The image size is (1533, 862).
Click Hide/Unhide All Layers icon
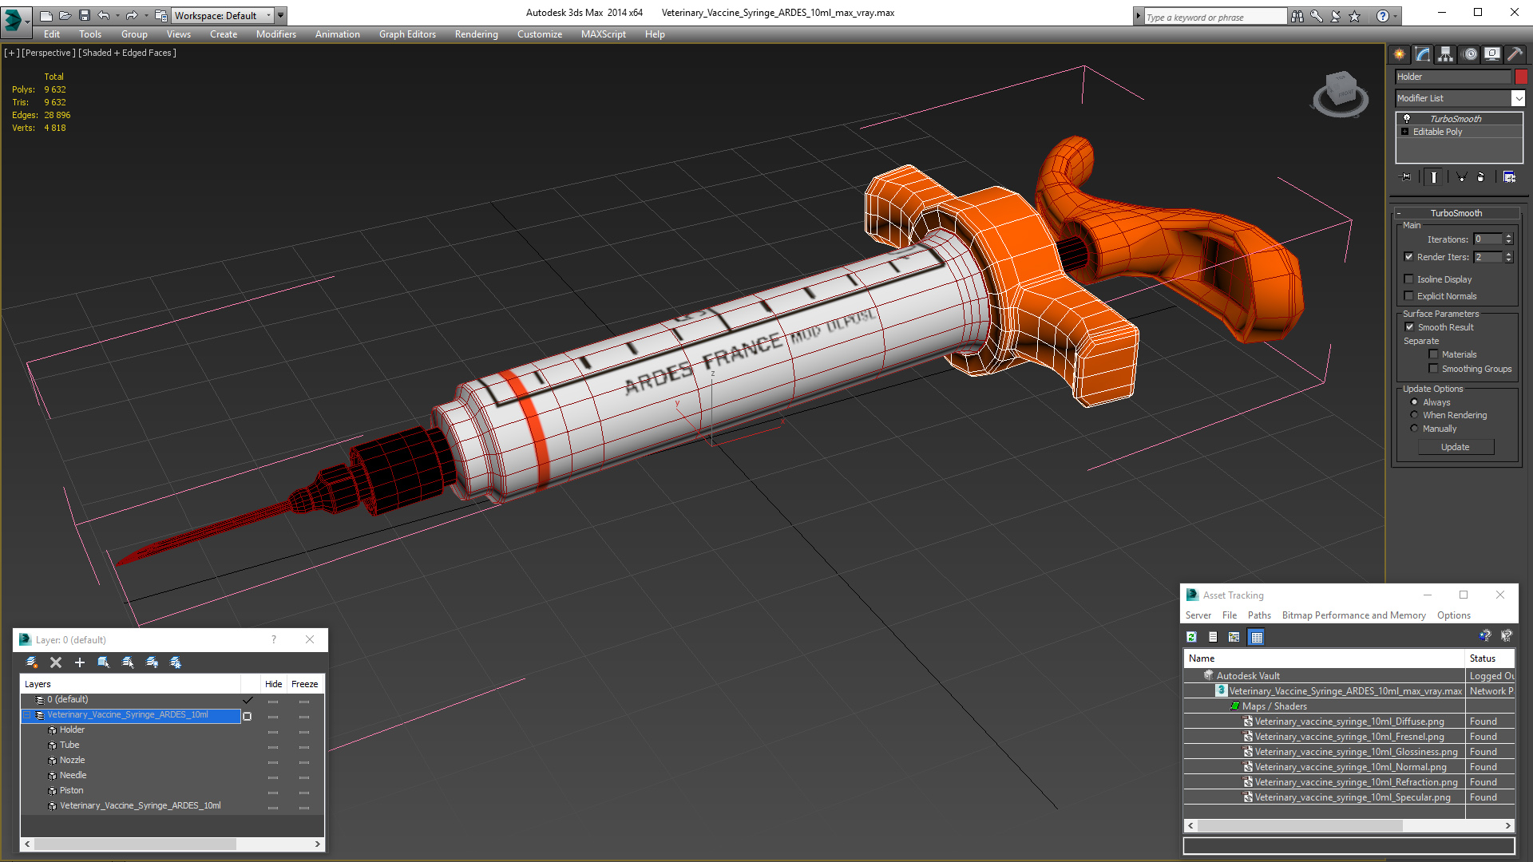click(152, 662)
